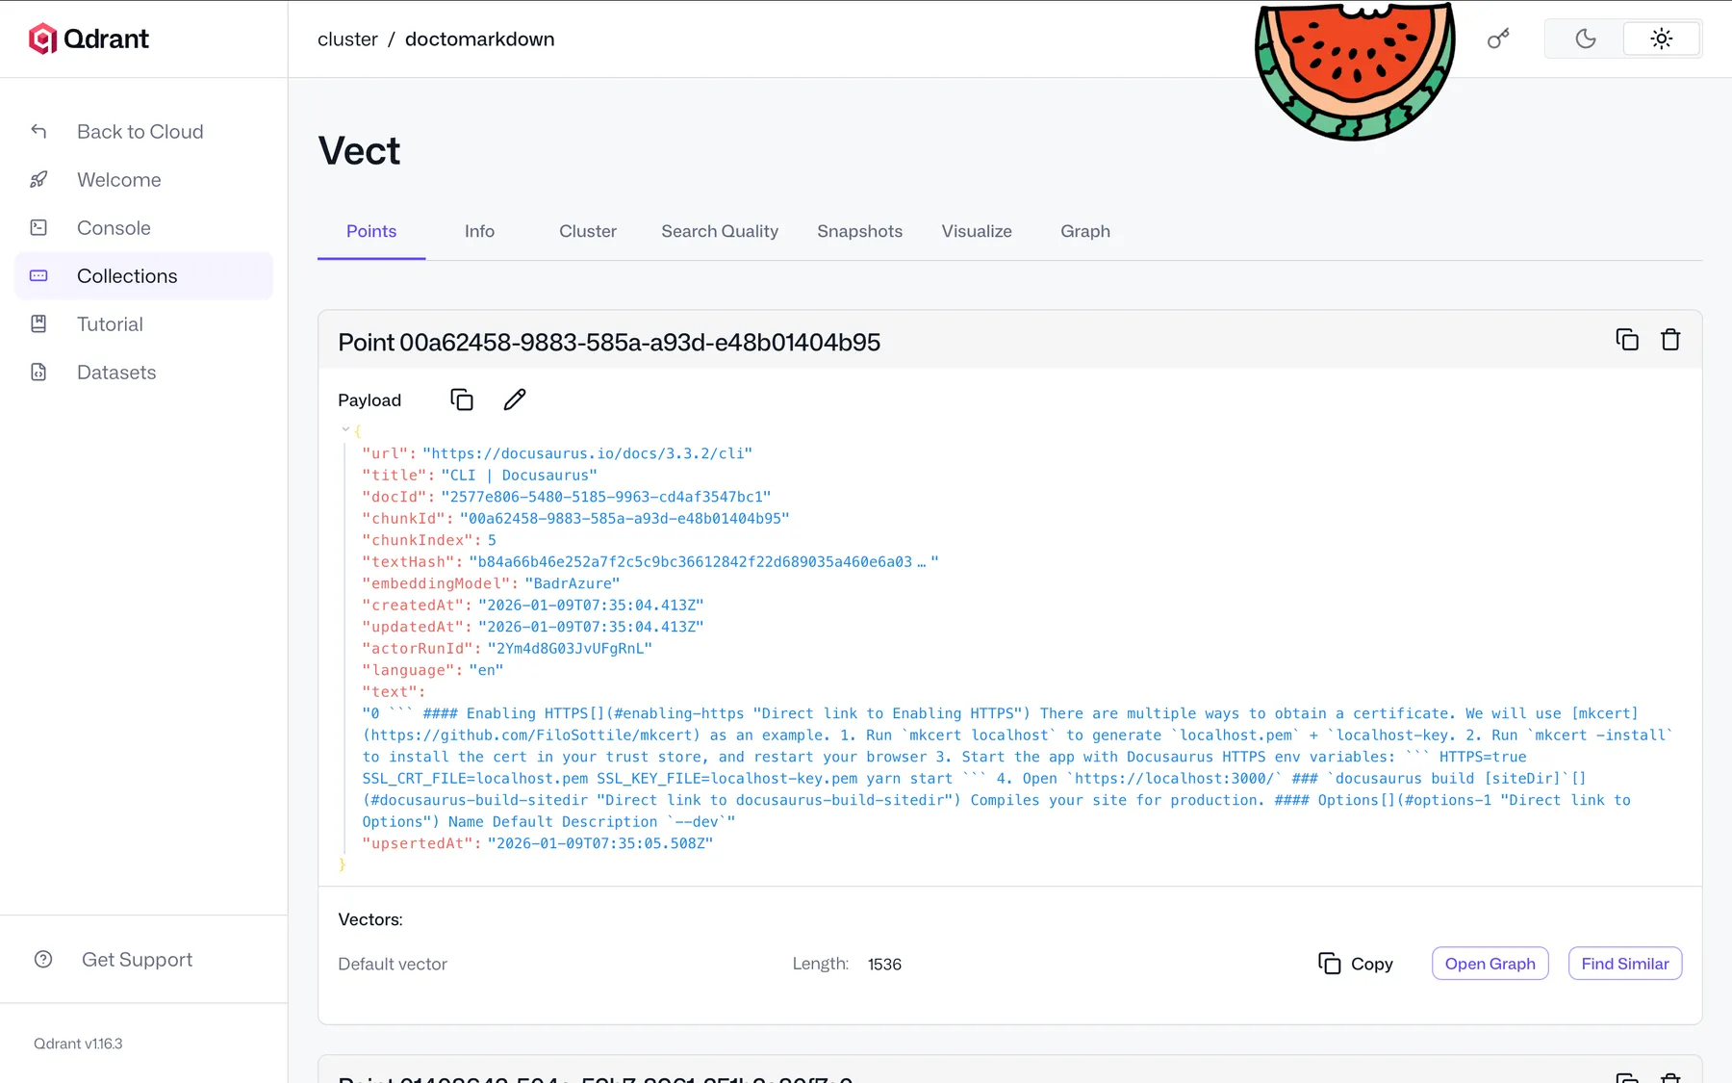
Task: Click the API key icon in header
Action: [1498, 39]
